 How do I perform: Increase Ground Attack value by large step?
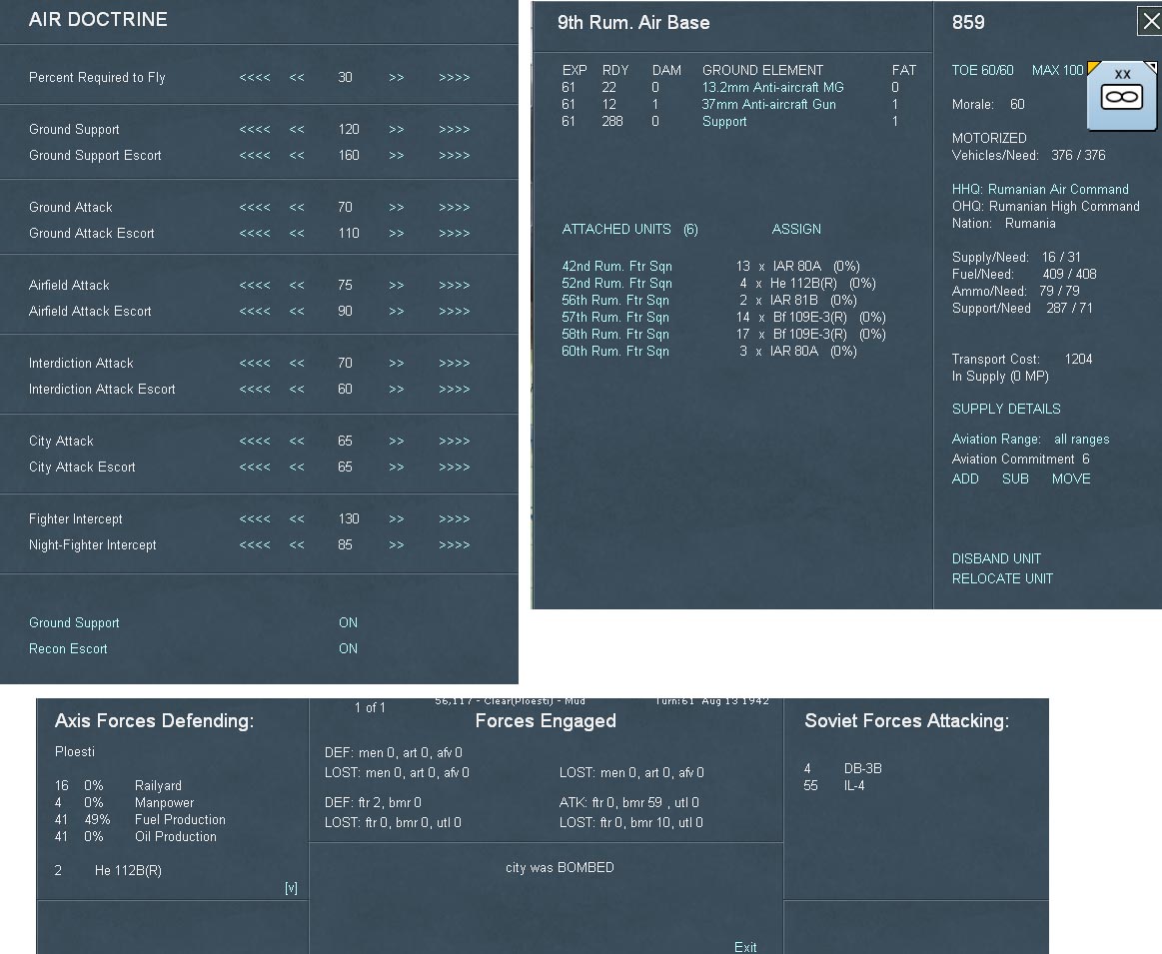click(455, 207)
